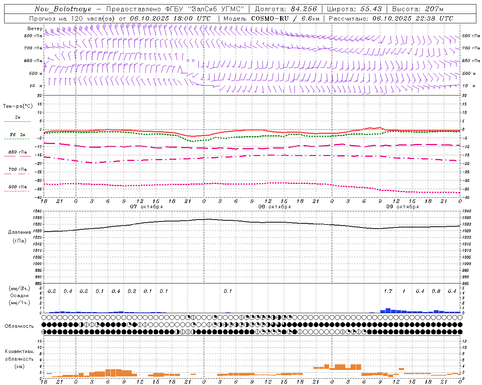Viewport: 482px width, 385px height.
Task: Click the '(мм/3ч.)' precipitation unit label
Action: 20,288
